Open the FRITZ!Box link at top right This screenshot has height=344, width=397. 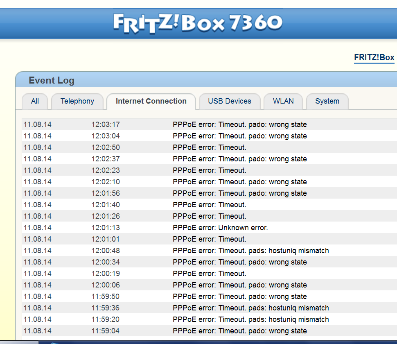tap(374, 58)
